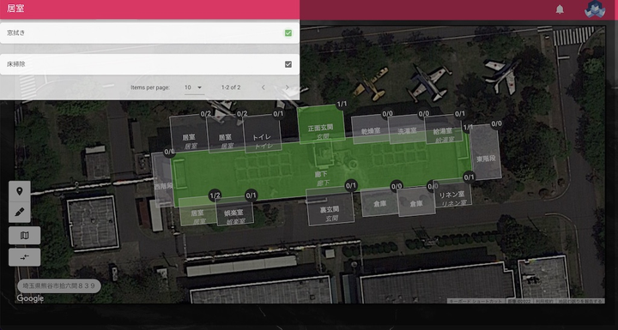
Task: Select the 娯楽室 room
Action: click(x=234, y=212)
